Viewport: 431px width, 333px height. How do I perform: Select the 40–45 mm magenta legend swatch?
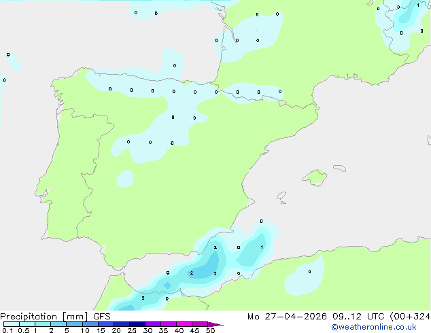coord(184,324)
